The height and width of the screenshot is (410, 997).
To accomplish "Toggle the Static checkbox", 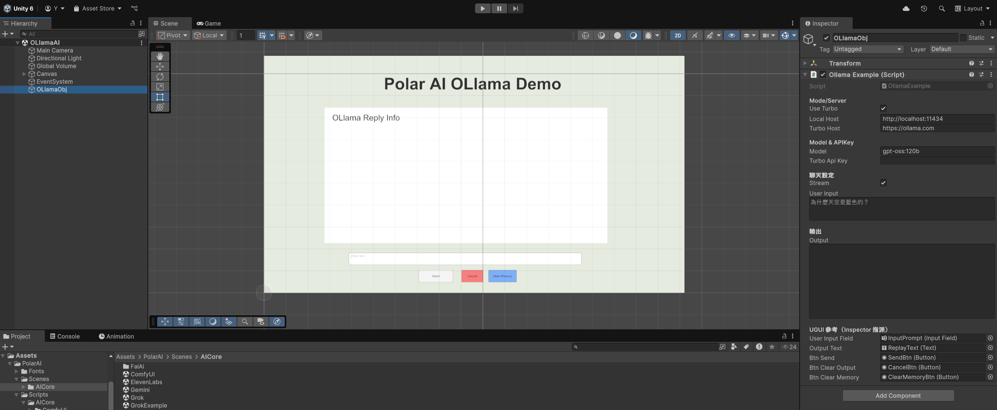I will [x=963, y=38].
